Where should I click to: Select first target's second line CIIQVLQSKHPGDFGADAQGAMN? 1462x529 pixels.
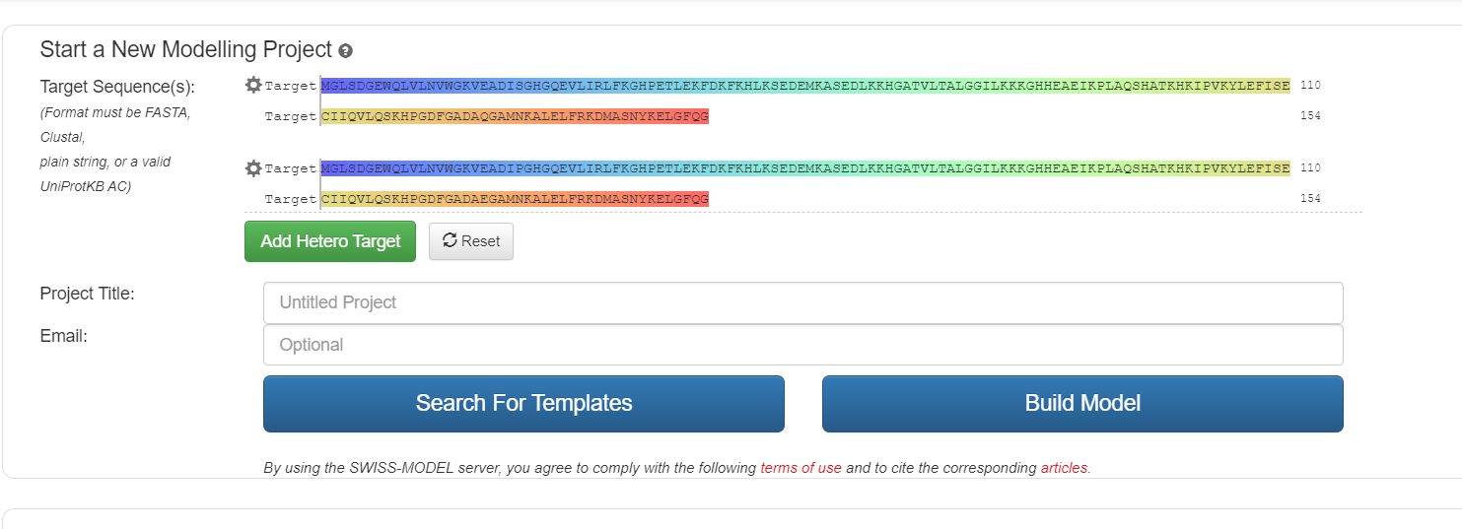point(515,116)
